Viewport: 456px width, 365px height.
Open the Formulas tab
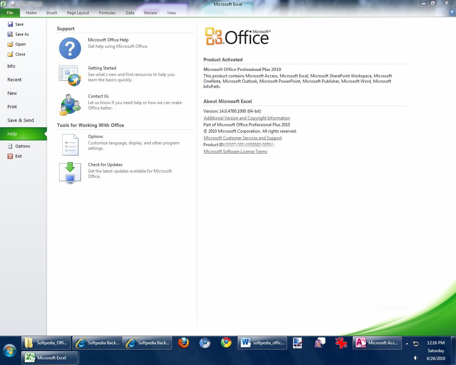click(x=107, y=13)
